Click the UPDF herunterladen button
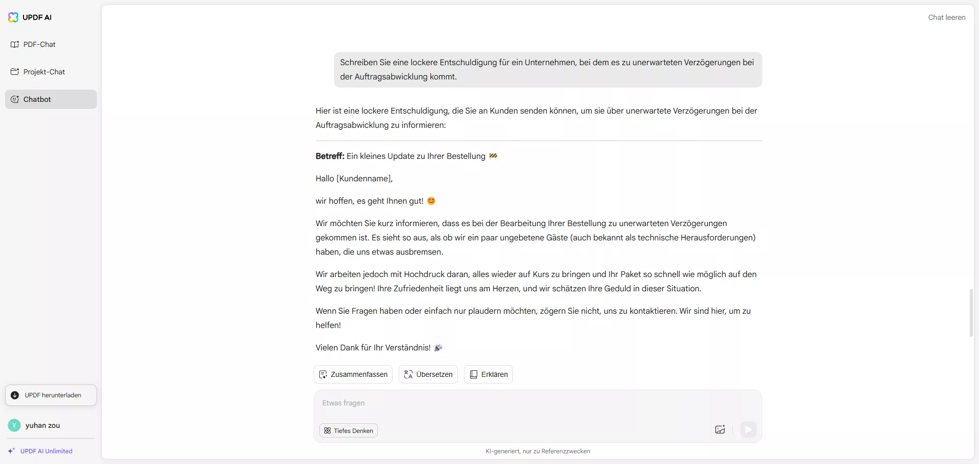 point(51,395)
